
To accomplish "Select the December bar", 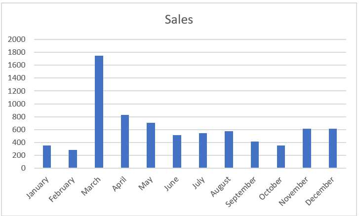I will coord(333,148).
